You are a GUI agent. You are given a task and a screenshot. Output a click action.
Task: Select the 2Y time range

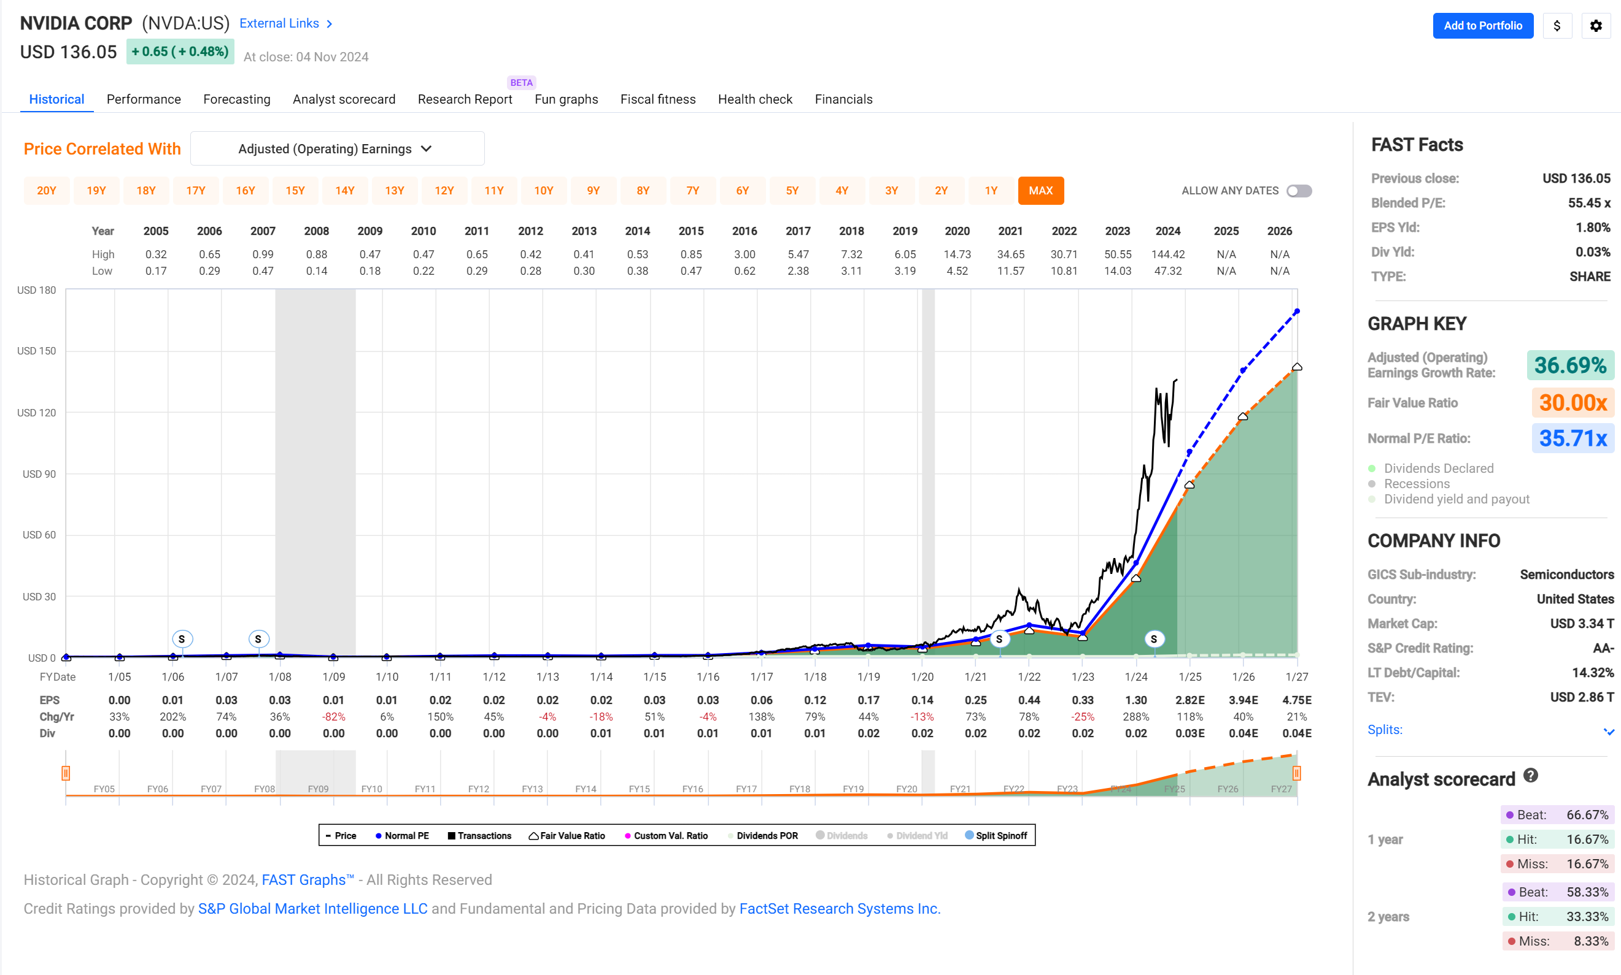942,191
